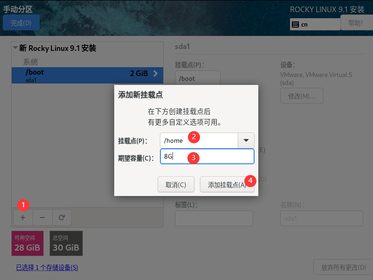Click the chevron arrow on the /boot row
Viewport: 373px width, 280px height.
pos(155,74)
